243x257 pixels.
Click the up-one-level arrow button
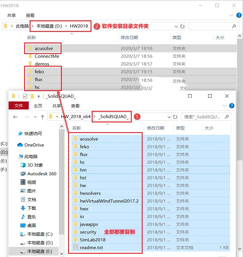click(43, 117)
